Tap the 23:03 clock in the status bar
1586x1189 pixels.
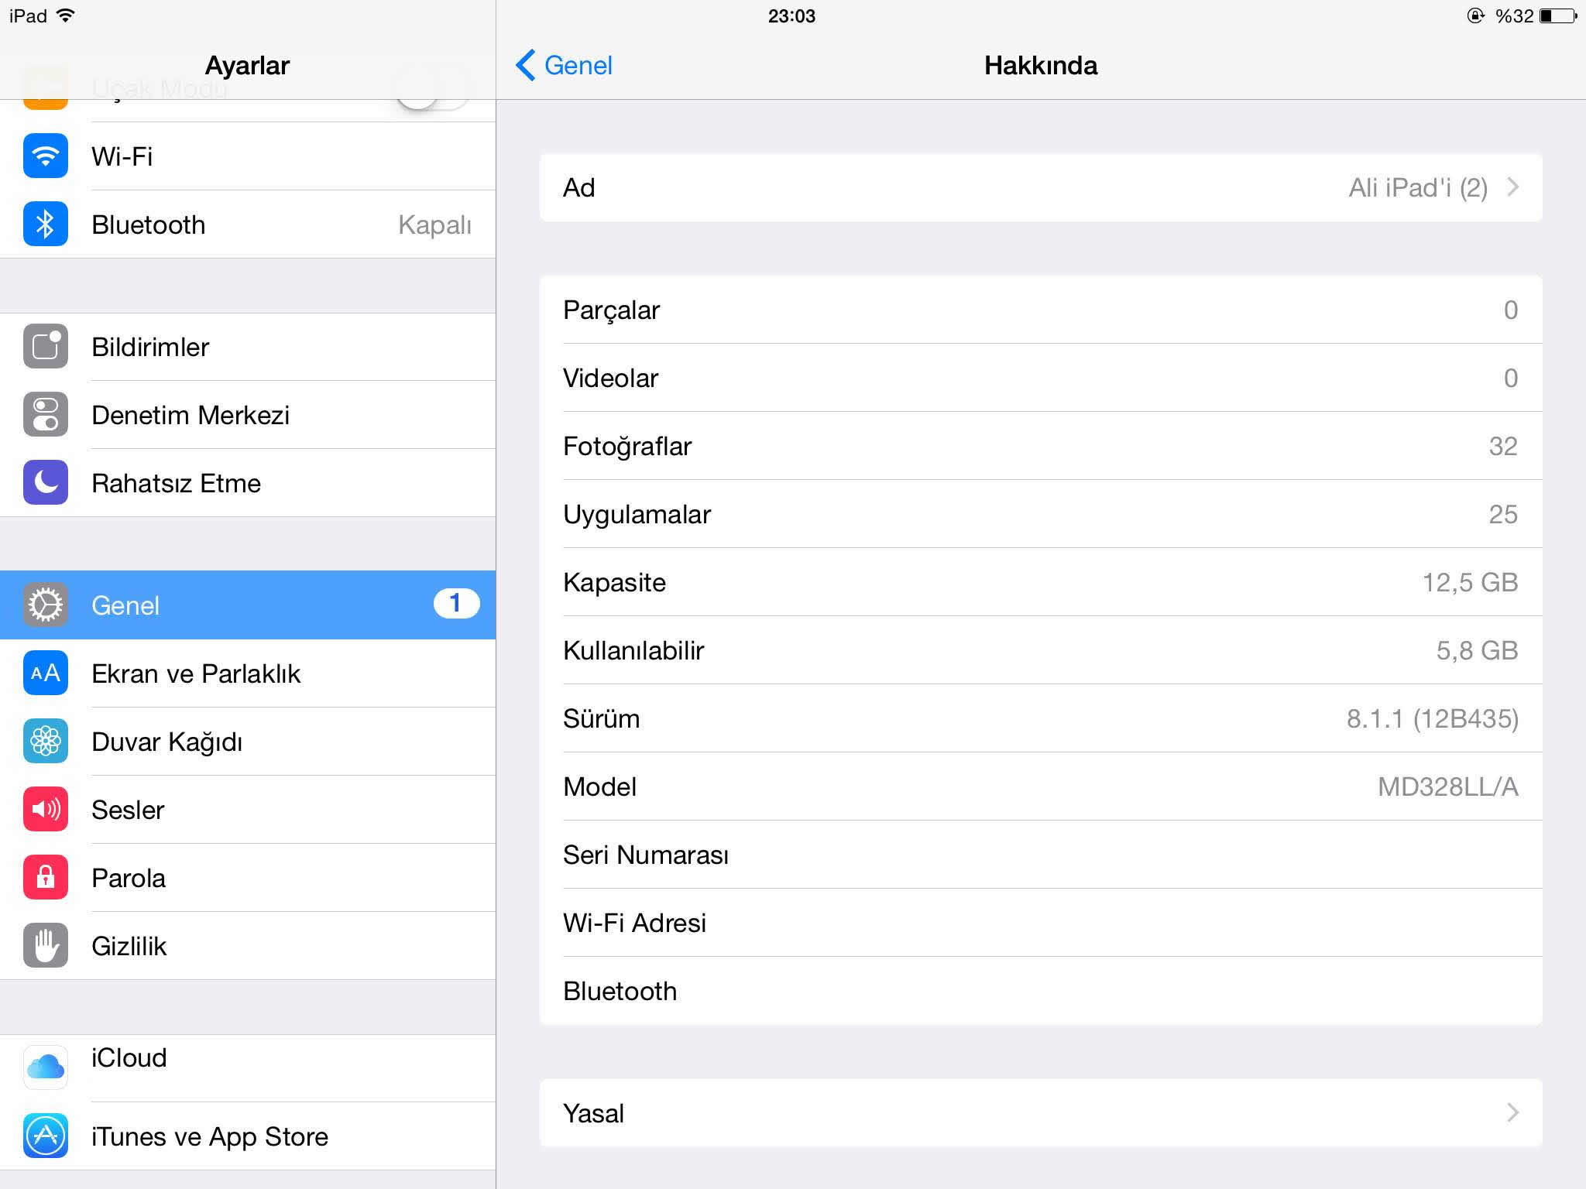click(791, 15)
